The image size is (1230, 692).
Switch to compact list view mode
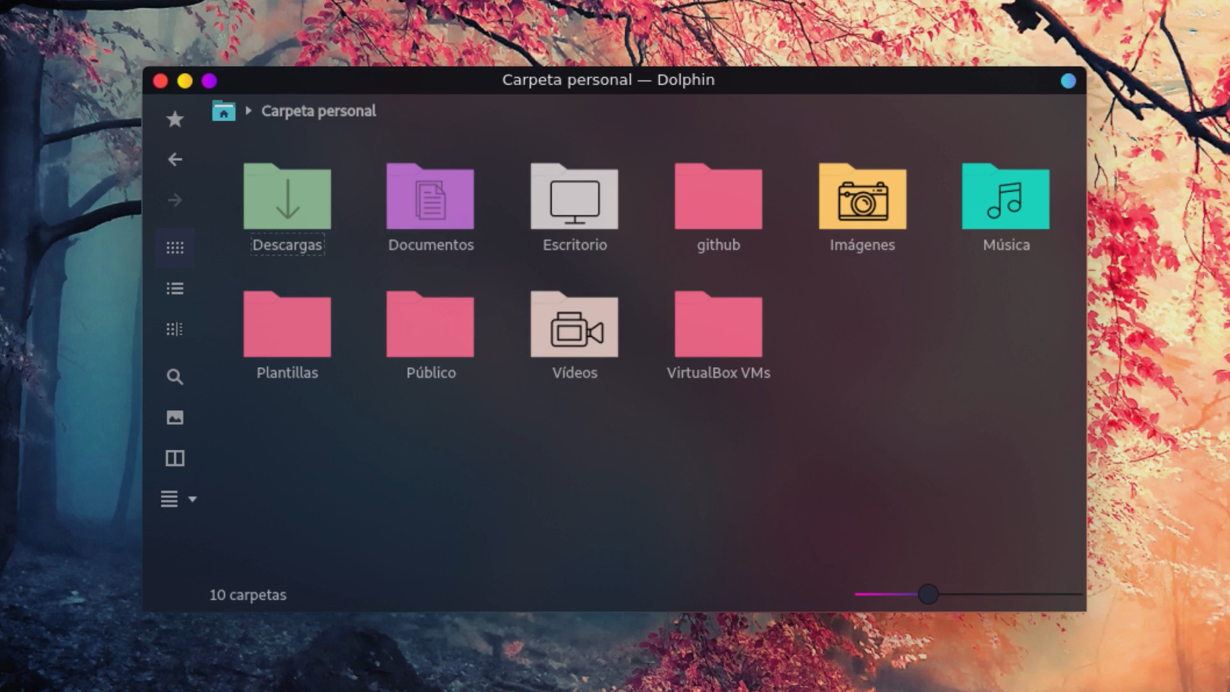175,288
